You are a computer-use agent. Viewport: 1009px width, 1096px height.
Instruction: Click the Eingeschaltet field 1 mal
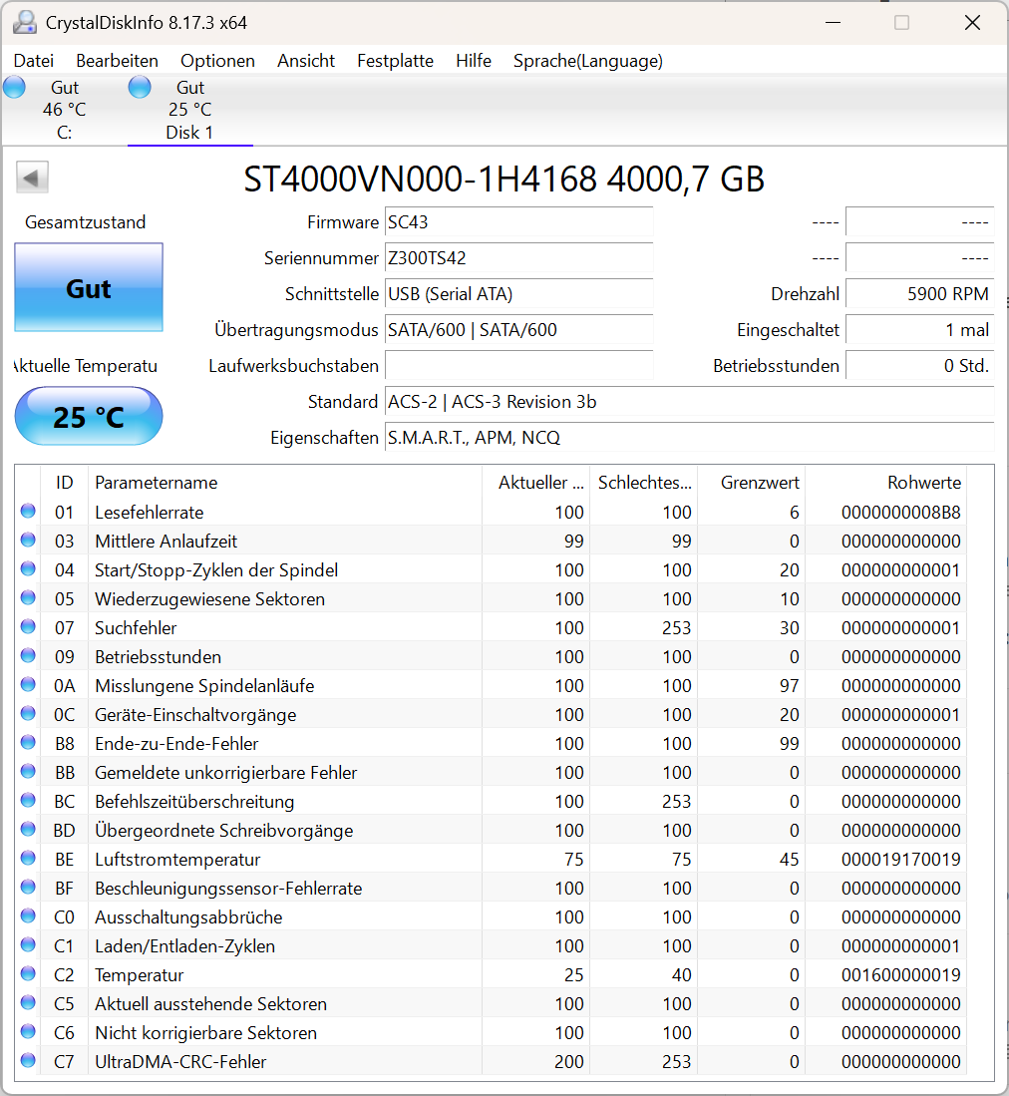pos(919,330)
